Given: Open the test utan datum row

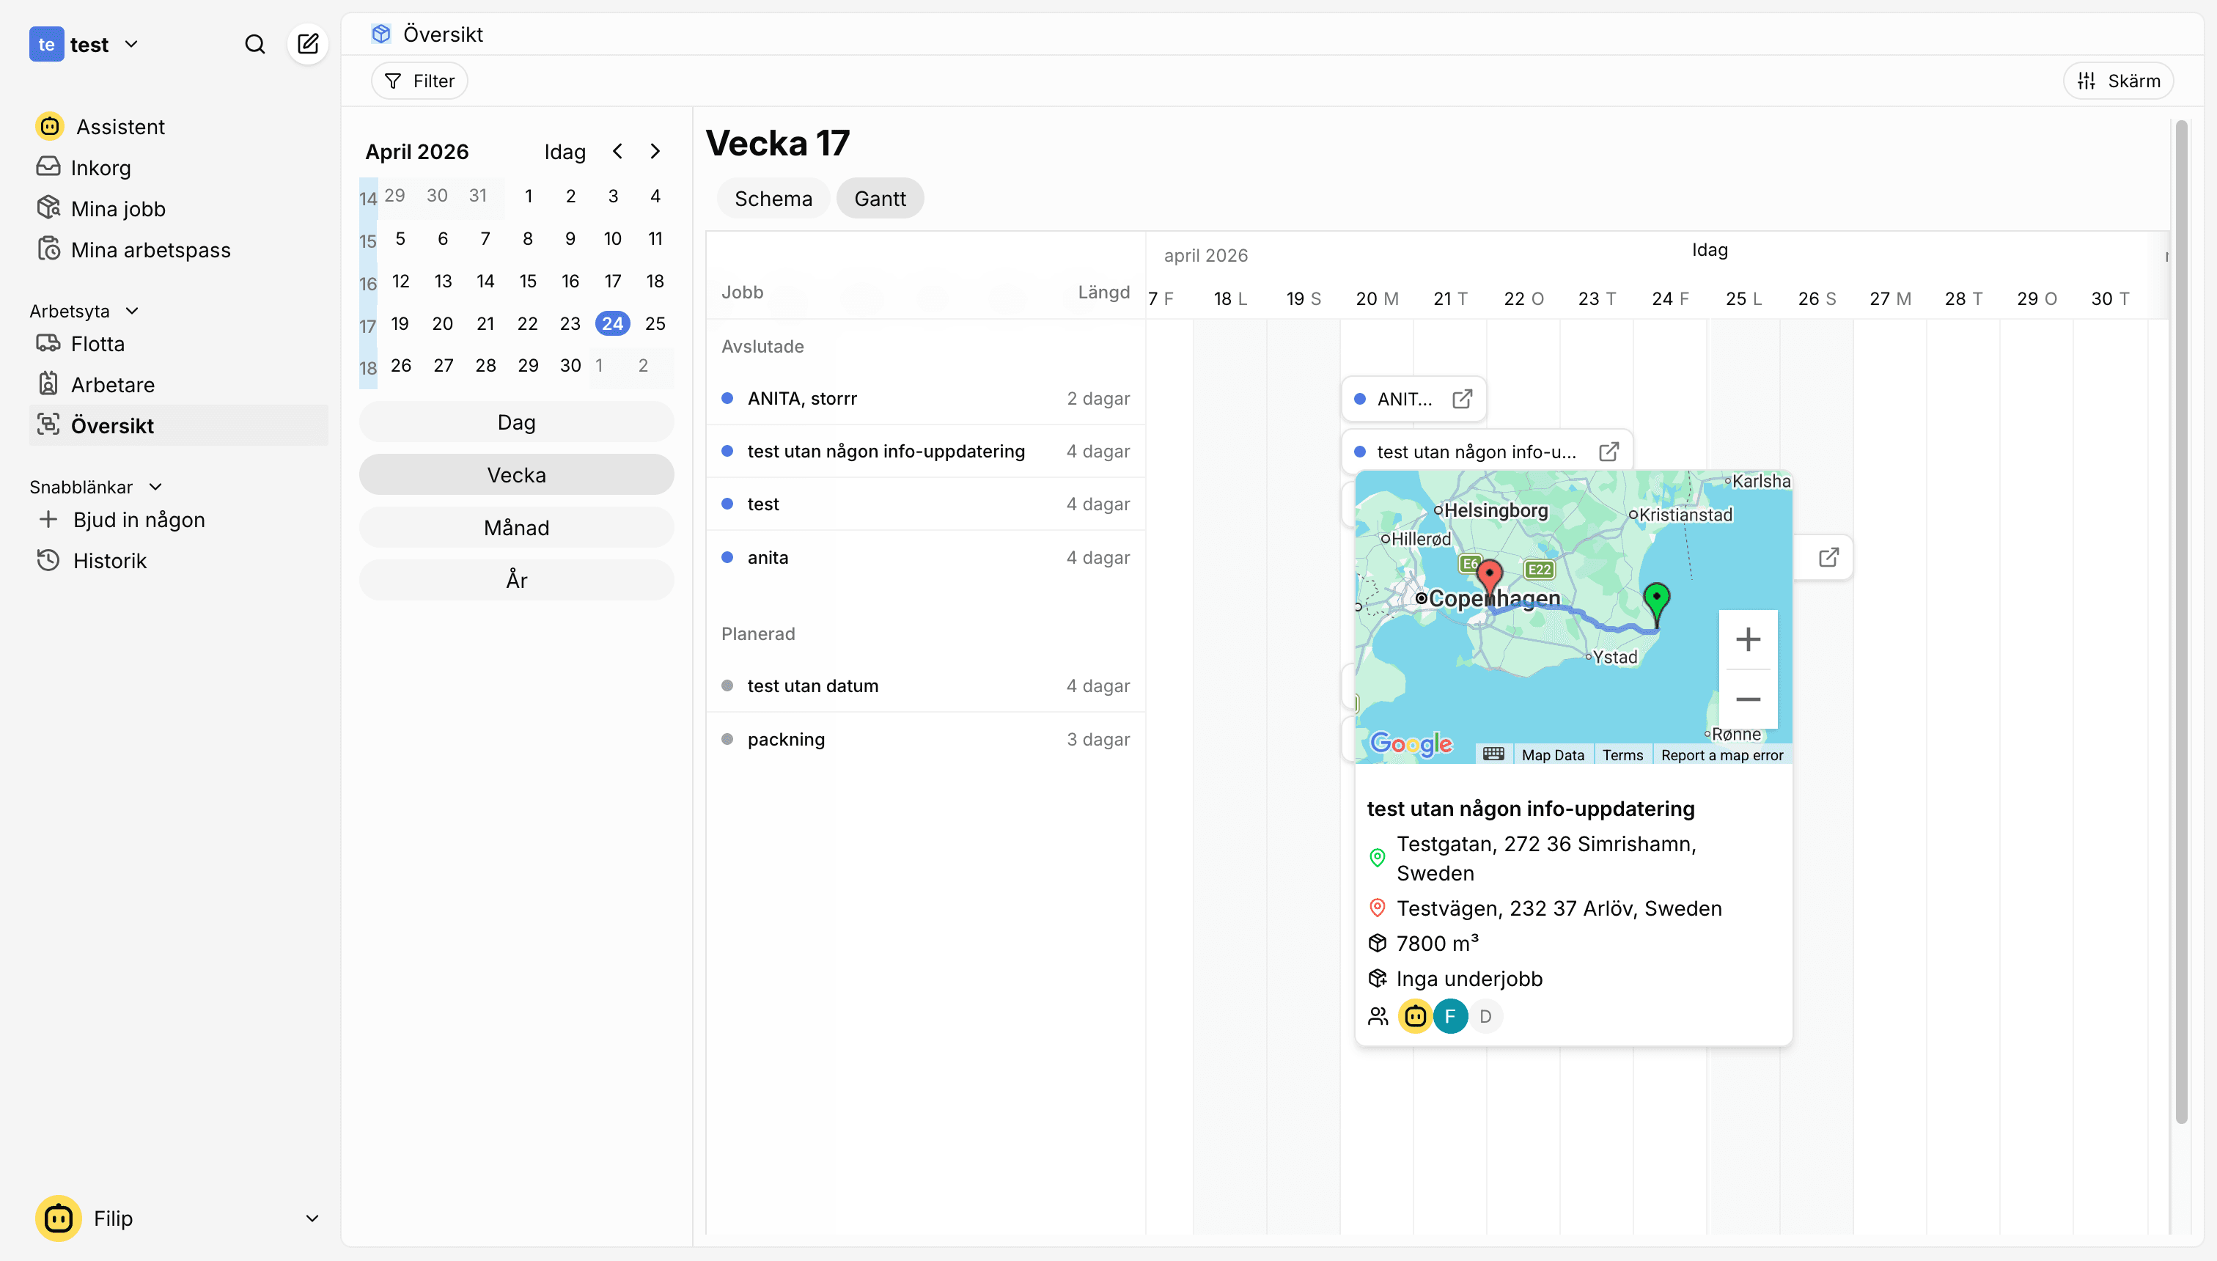Looking at the screenshot, I should [x=925, y=685].
